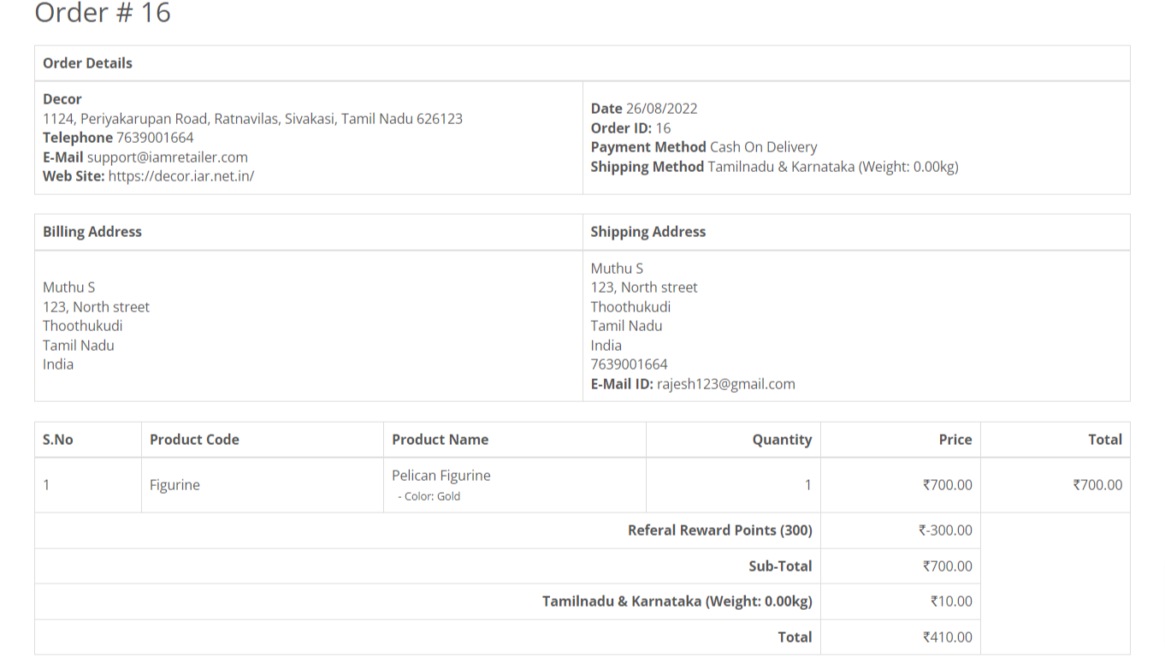The image size is (1165, 663).
Task: Select the Order Details section header
Action: [x=87, y=63]
